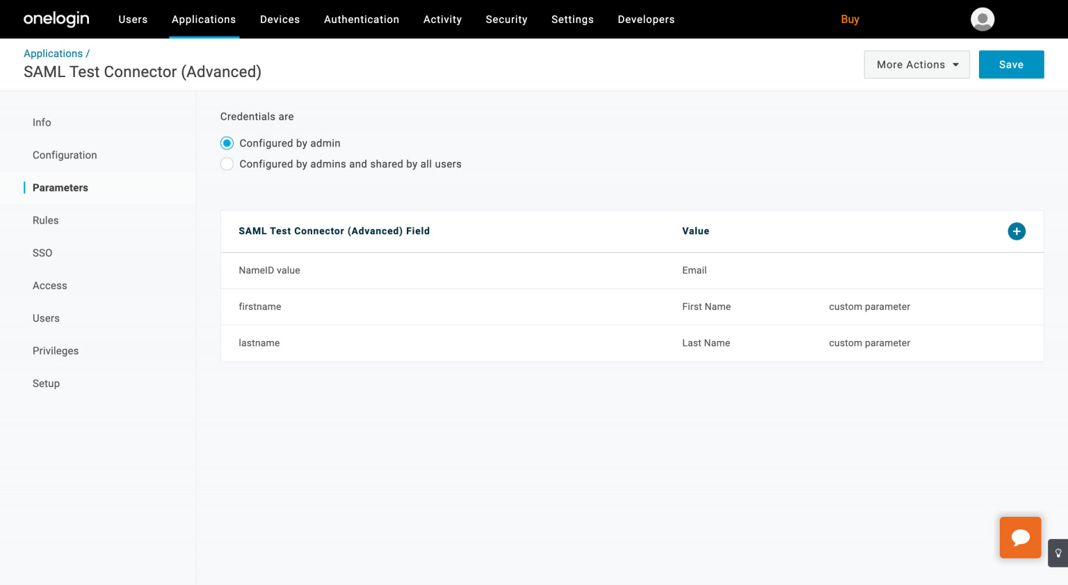Open the Developers top menu
Image resolution: width=1068 pixels, height=585 pixels.
pos(646,19)
